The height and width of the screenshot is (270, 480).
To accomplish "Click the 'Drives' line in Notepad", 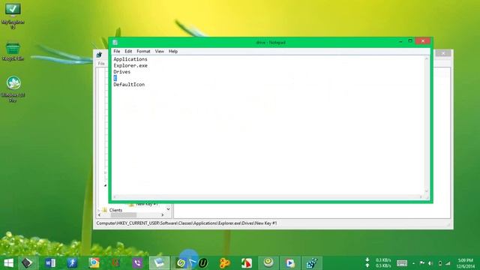I will pos(121,72).
